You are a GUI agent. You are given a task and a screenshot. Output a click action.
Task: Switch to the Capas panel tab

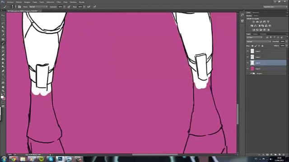coord(248,34)
